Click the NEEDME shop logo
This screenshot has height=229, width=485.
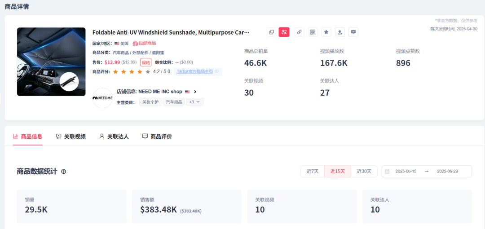[103, 98]
